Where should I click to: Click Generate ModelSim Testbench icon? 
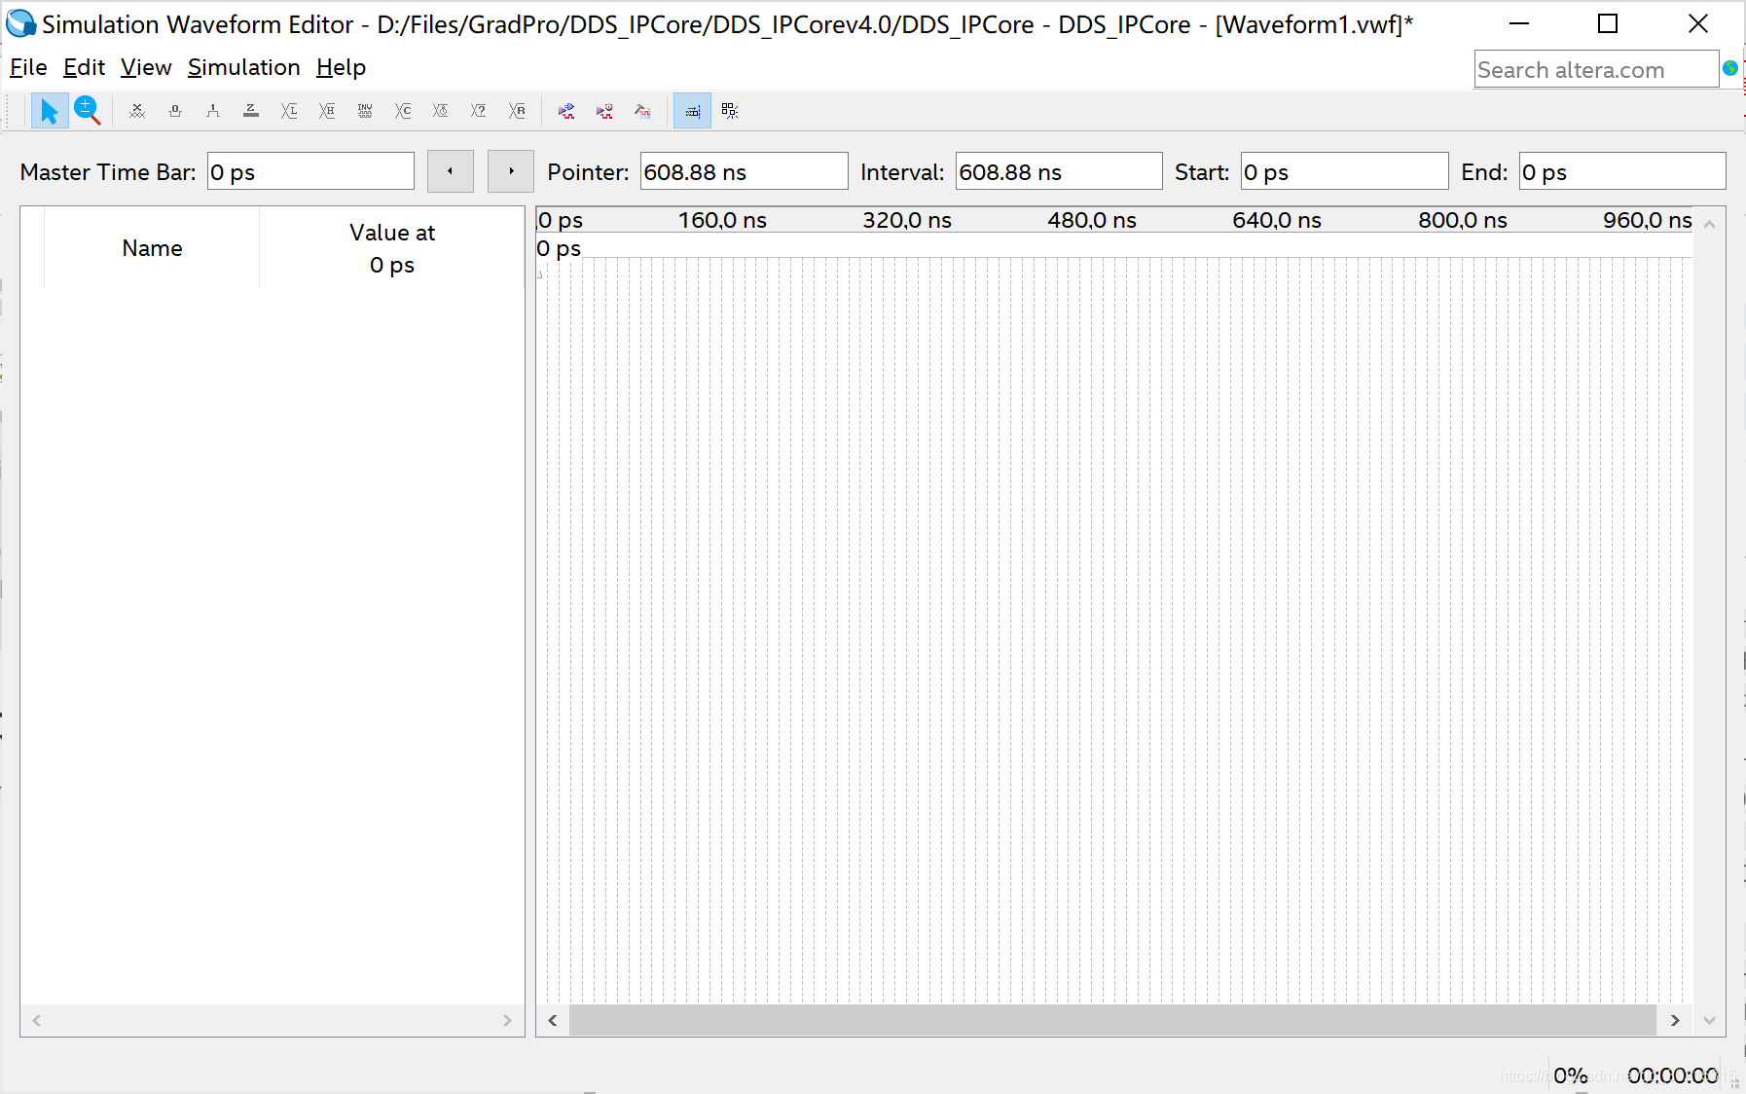click(x=642, y=111)
